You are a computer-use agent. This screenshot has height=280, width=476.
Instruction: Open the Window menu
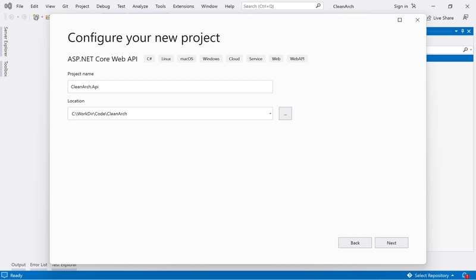(x=209, y=6)
